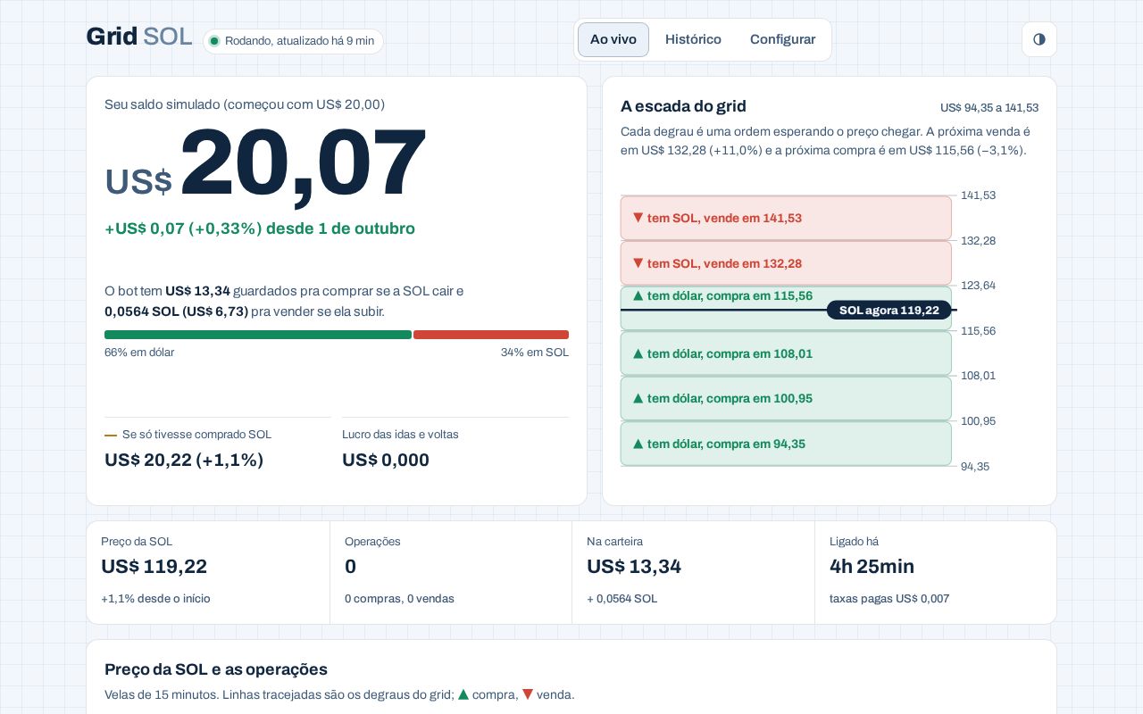Click the SOL agora 119,22 price marker
The height and width of the screenshot is (714, 1143).
889,310
